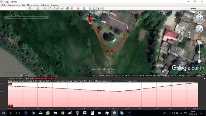Open the Инструменты menu
Viewport: 206px width, 116px height.
33,5
